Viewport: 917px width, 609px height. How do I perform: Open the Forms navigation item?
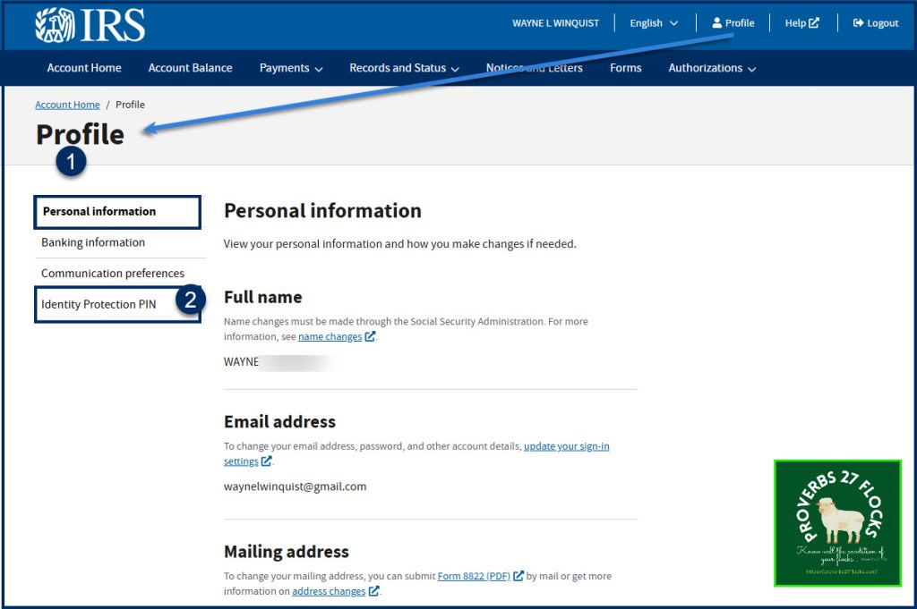click(625, 68)
